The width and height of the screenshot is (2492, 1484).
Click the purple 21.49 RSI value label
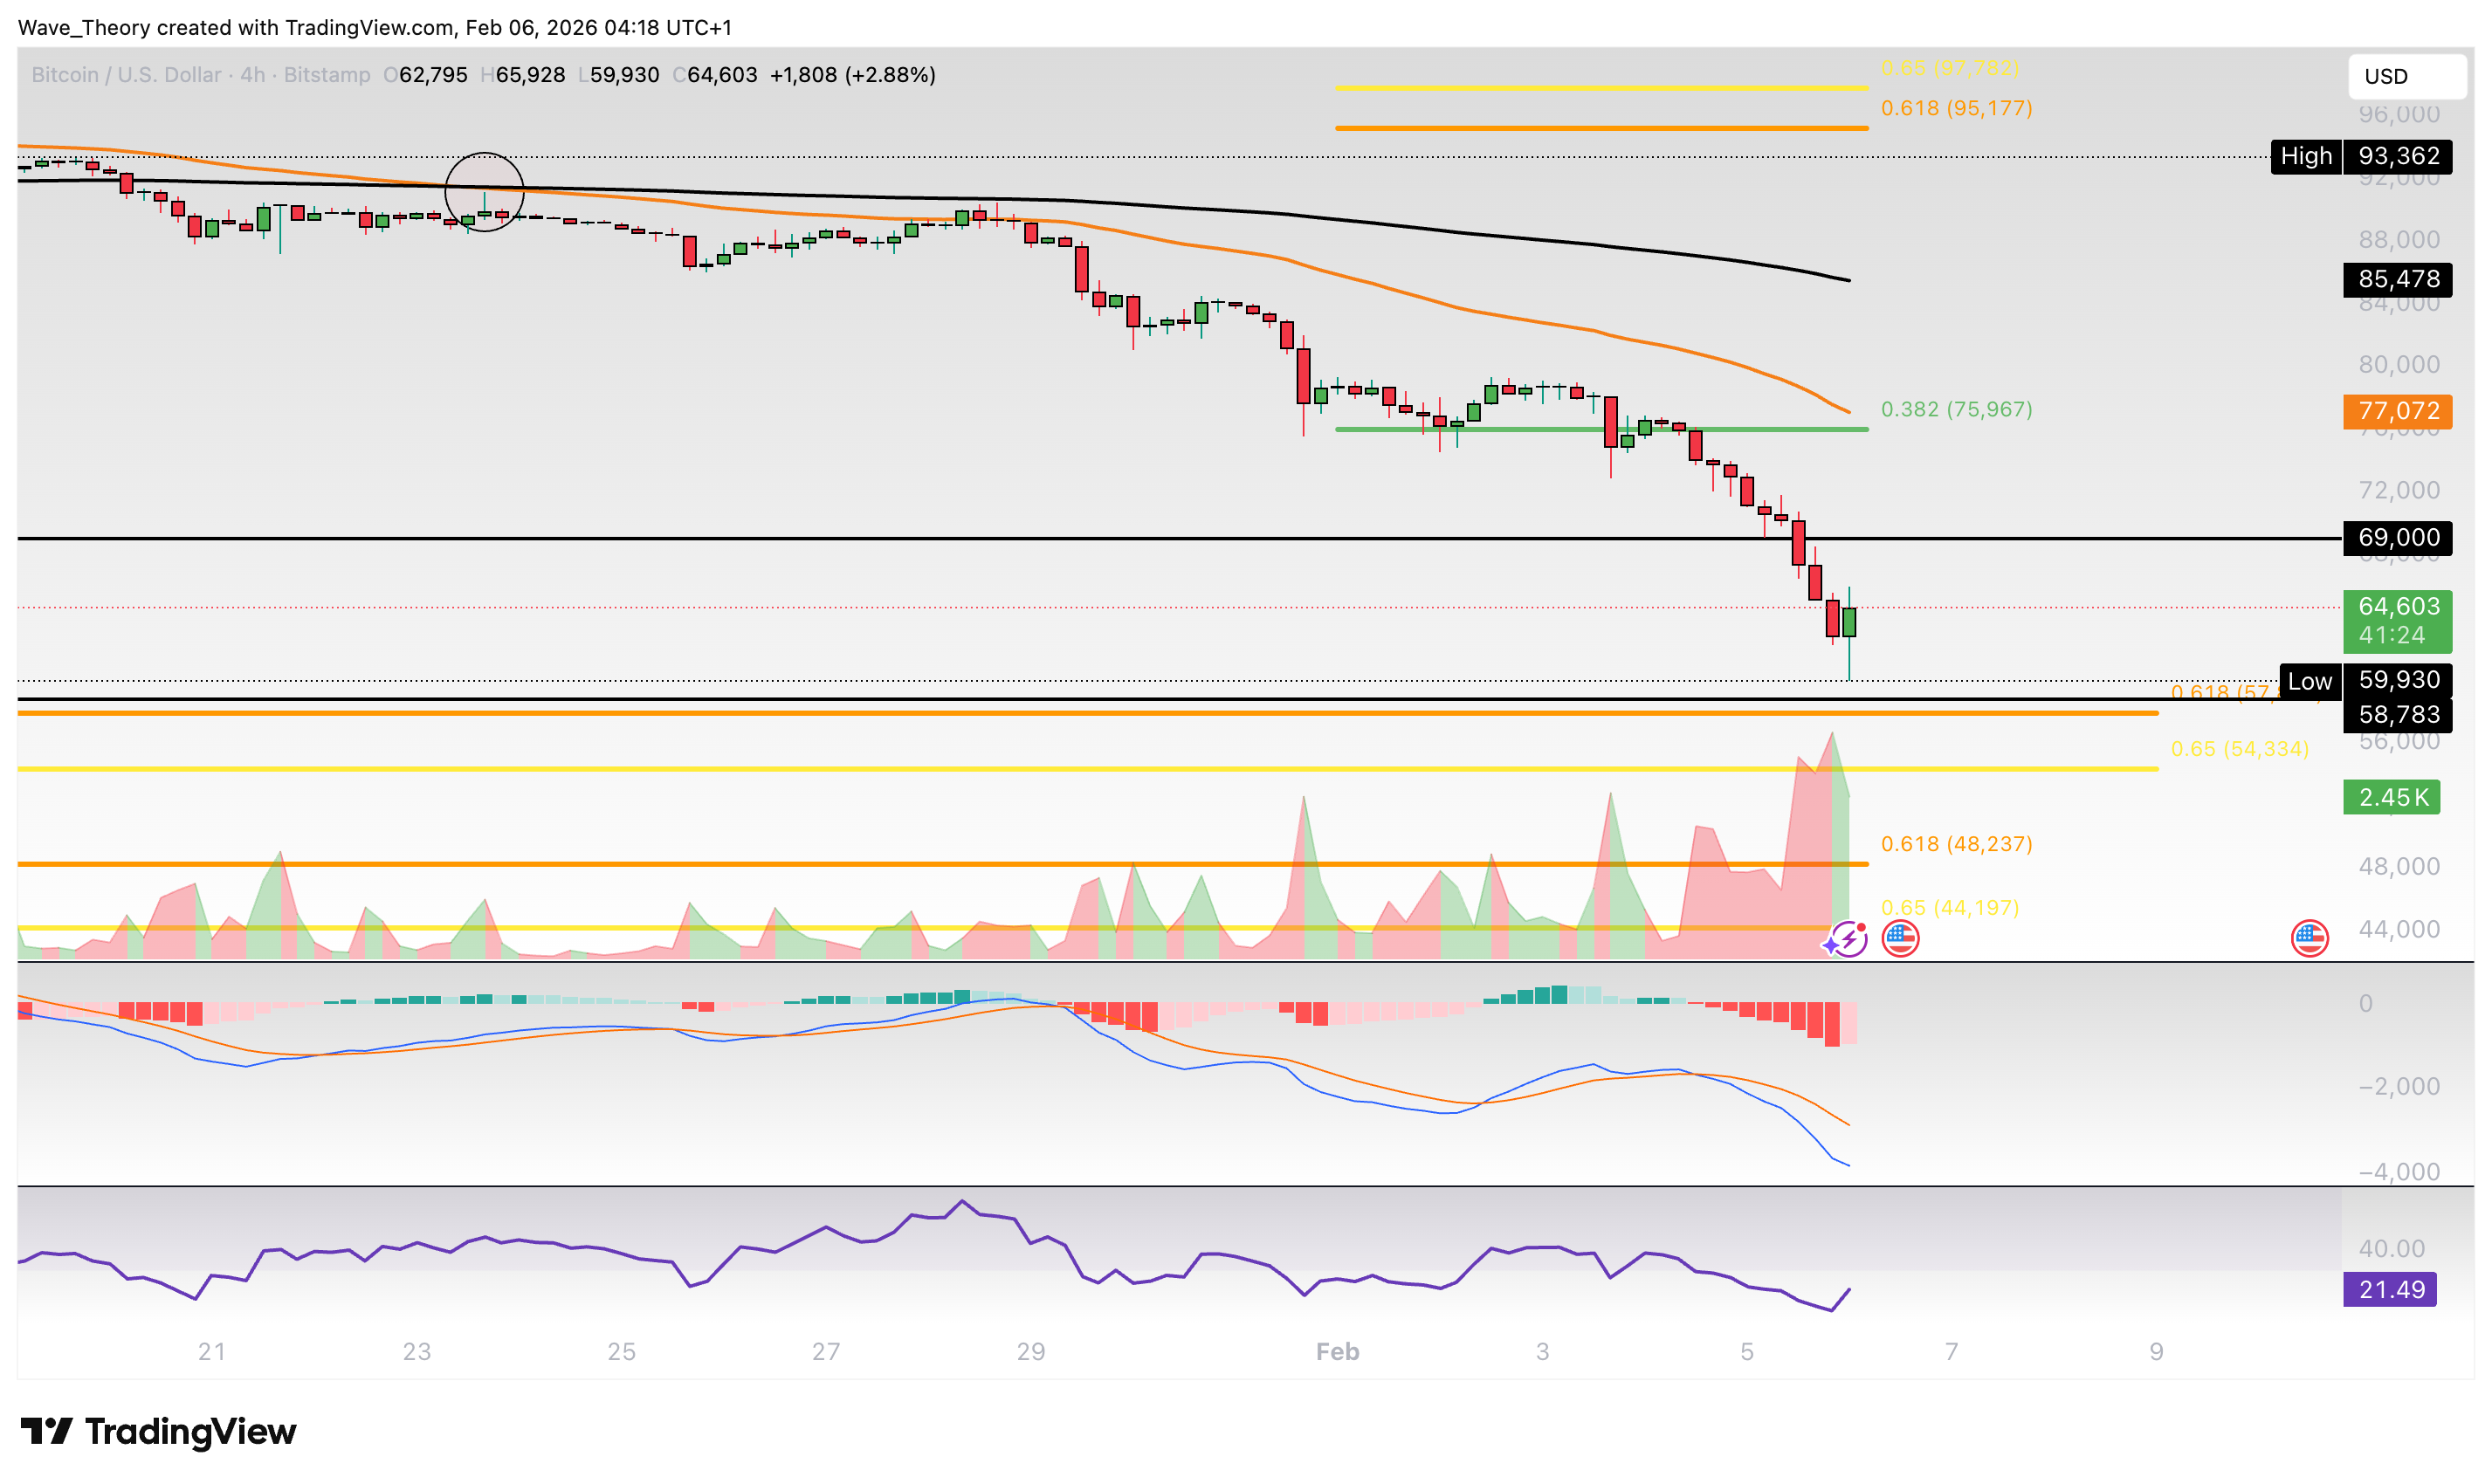pyautogui.click(x=2389, y=1289)
